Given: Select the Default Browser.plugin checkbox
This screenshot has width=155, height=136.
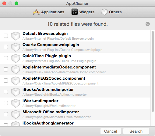Looking at the screenshot, I should coord(6,36).
